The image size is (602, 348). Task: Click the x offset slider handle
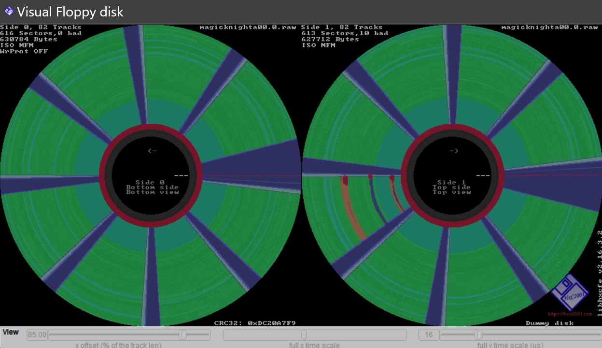pyautogui.click(x=182, y=335)
